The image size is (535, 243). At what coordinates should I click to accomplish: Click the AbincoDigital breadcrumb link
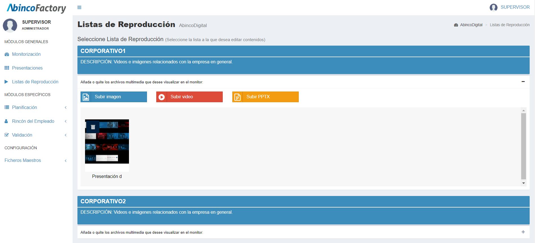point(471,25)
